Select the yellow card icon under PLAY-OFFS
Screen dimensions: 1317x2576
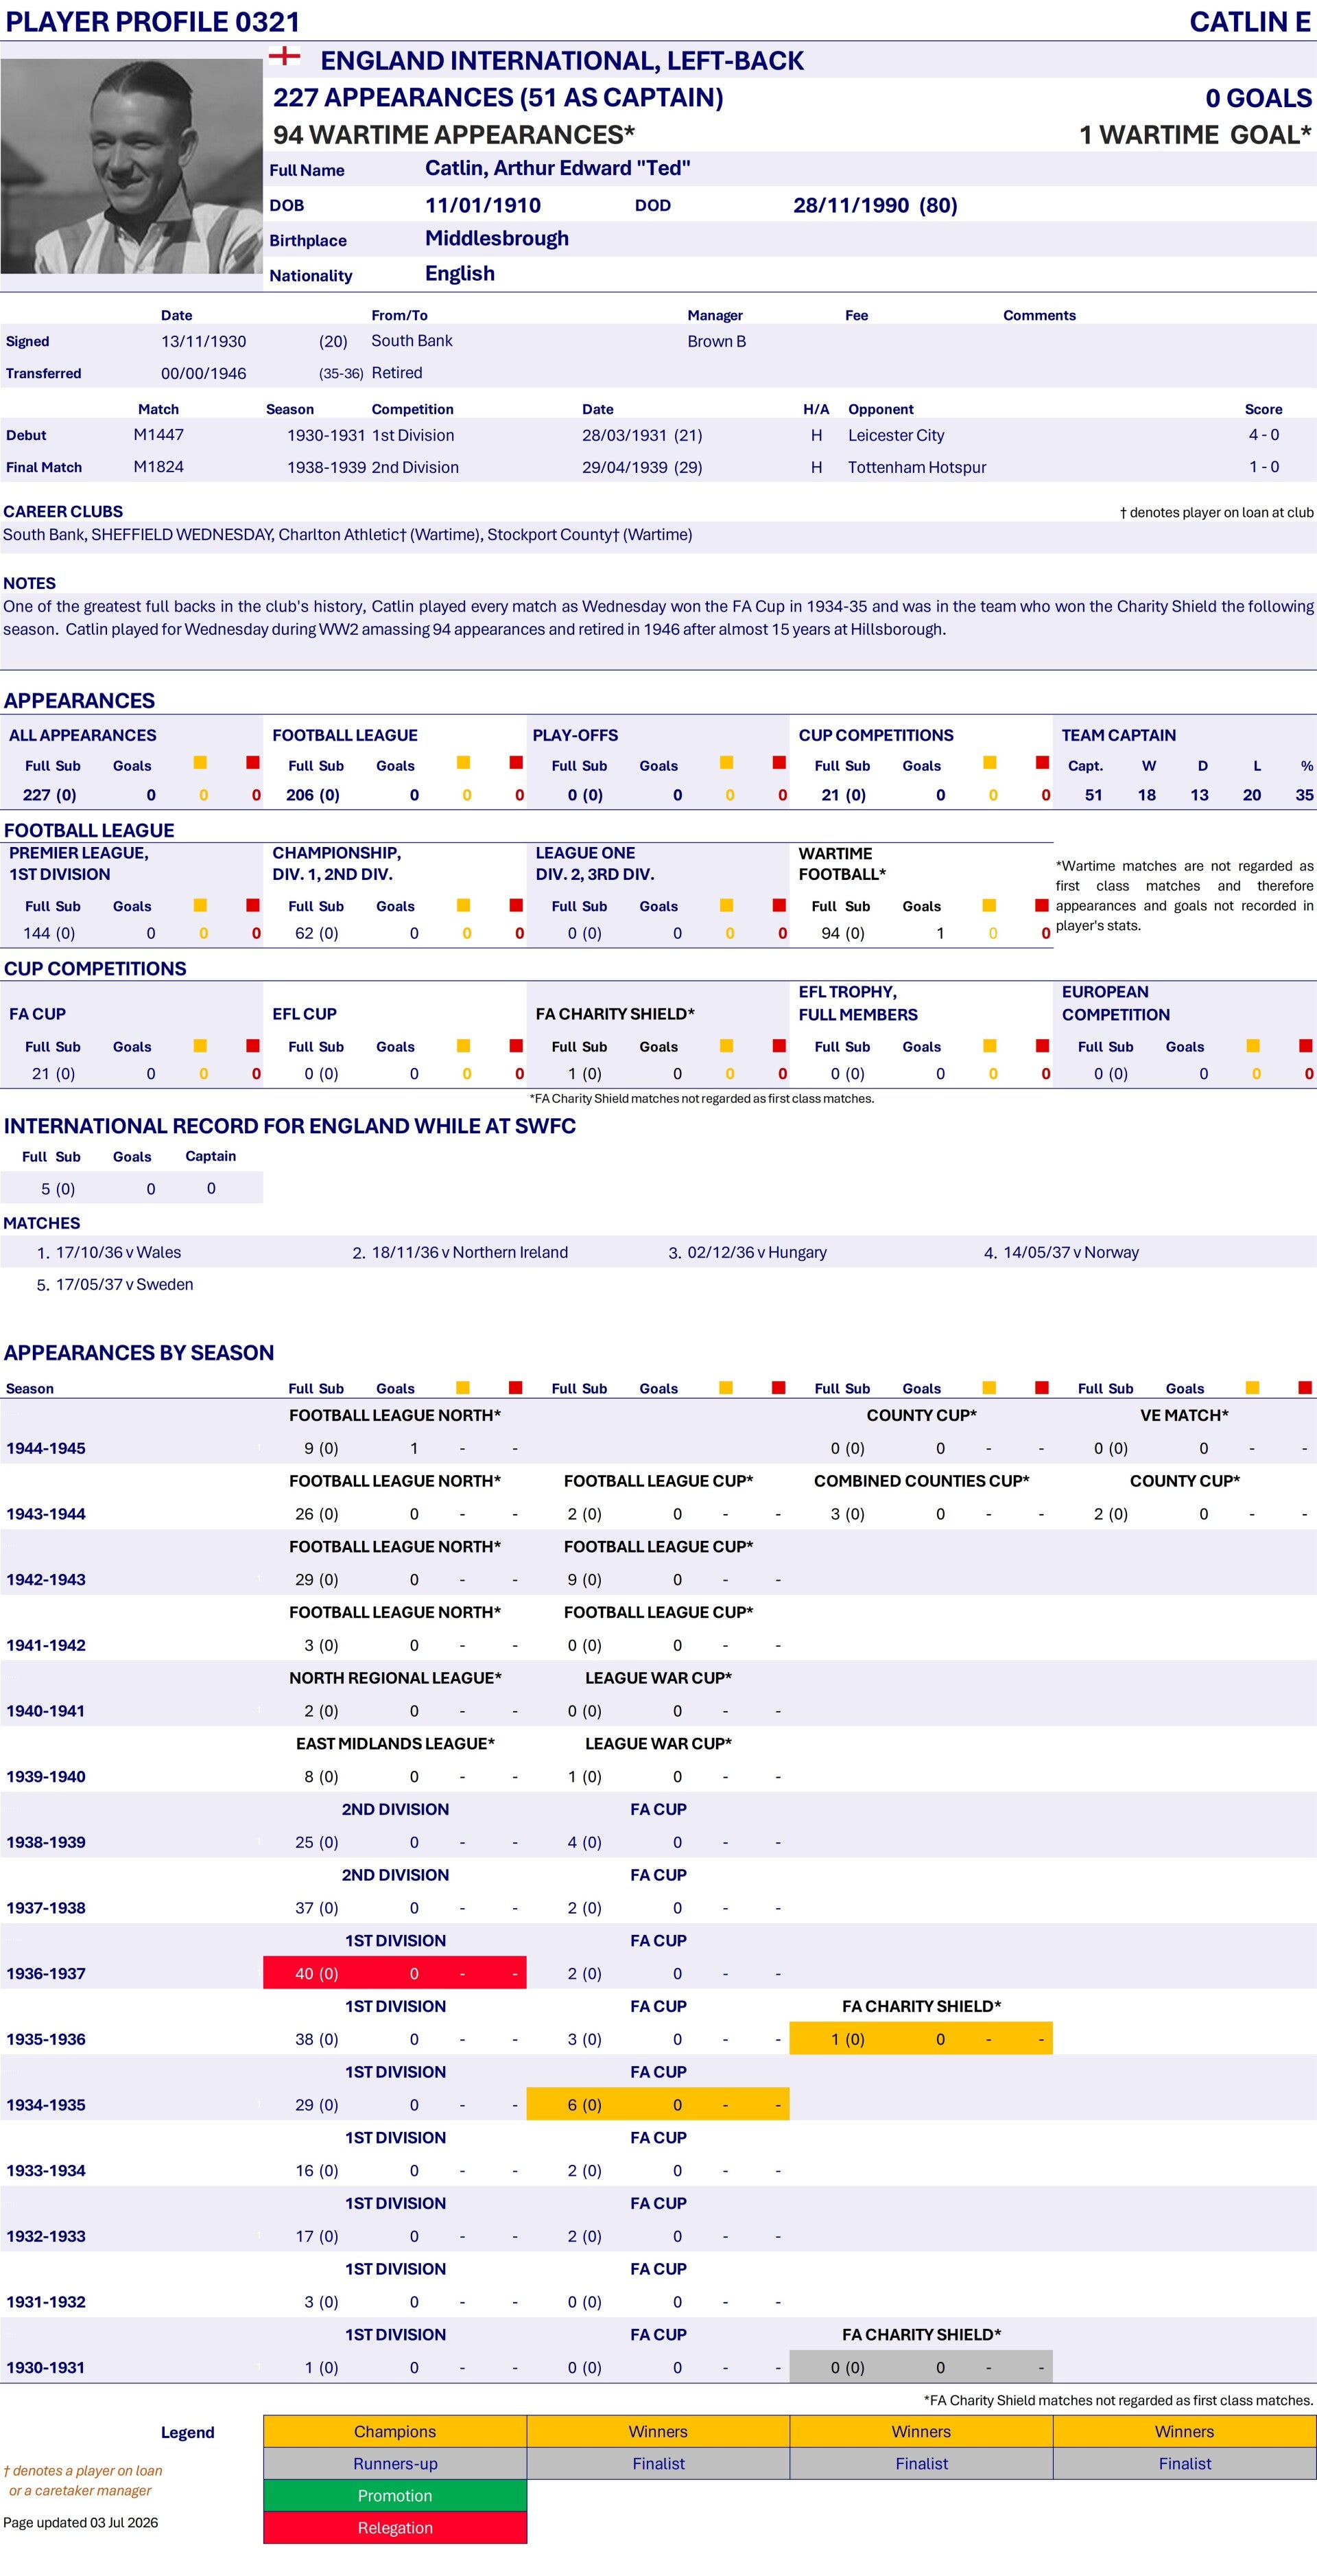point(726,763)
